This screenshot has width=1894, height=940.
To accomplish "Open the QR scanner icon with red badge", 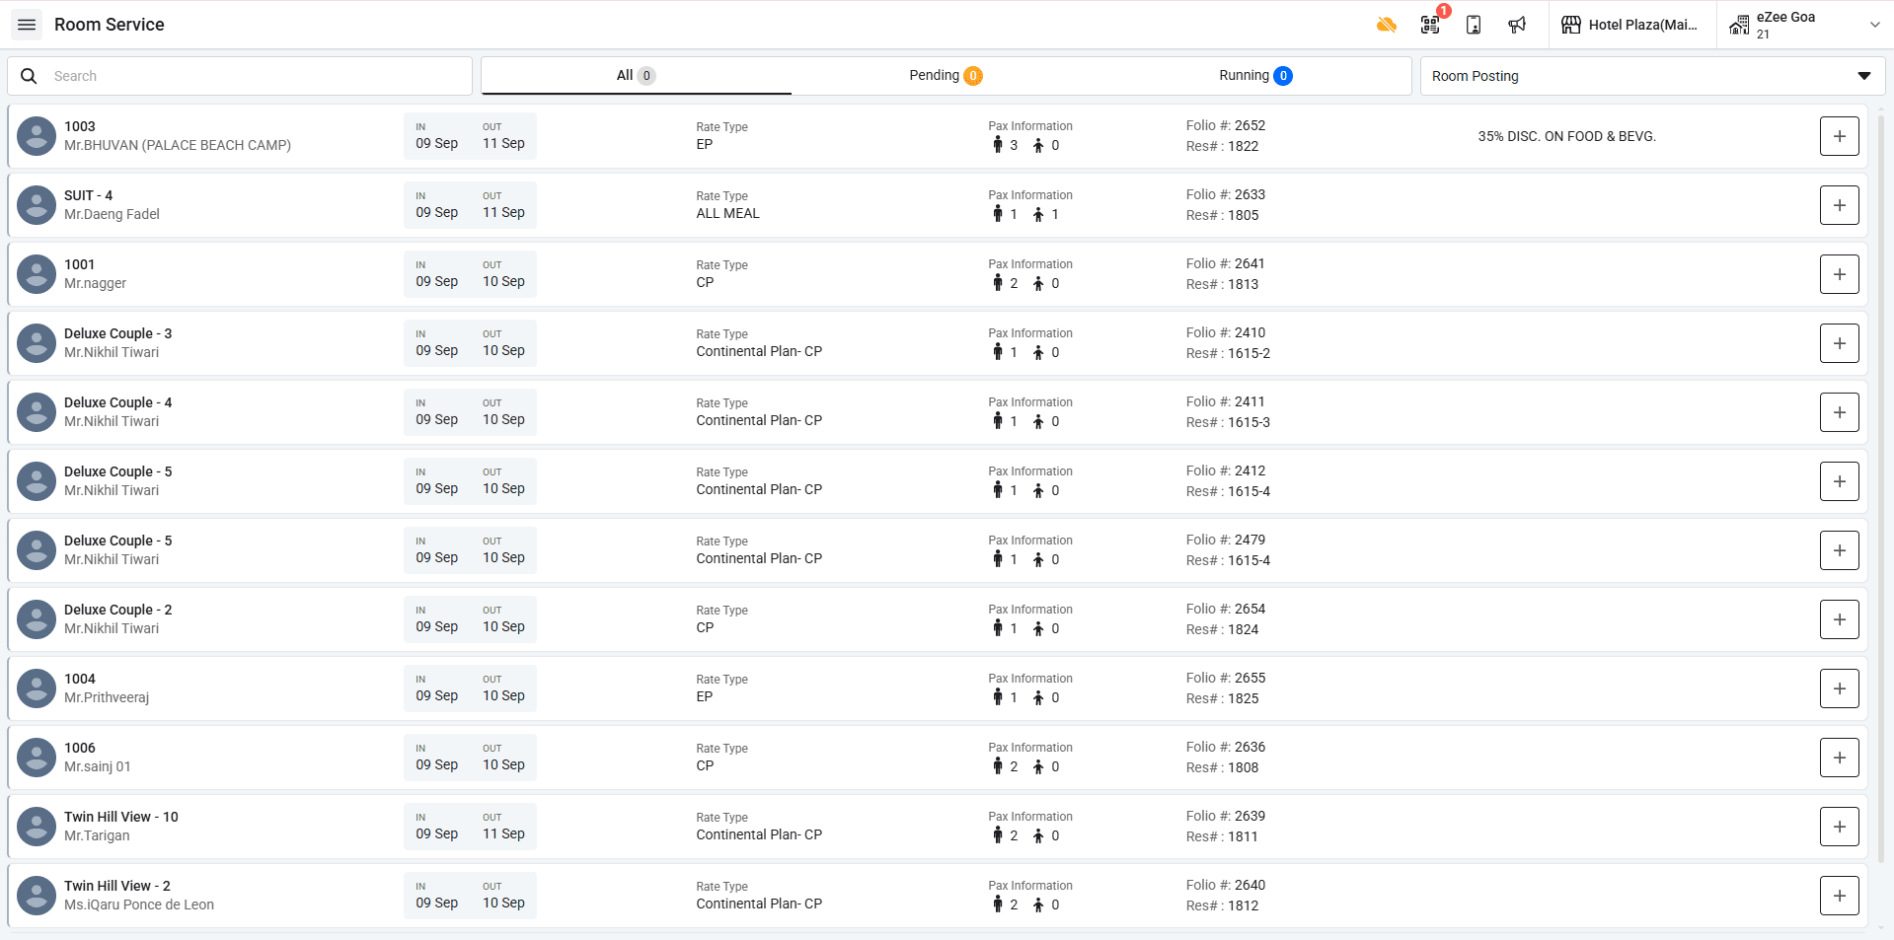I will 1430,25.
